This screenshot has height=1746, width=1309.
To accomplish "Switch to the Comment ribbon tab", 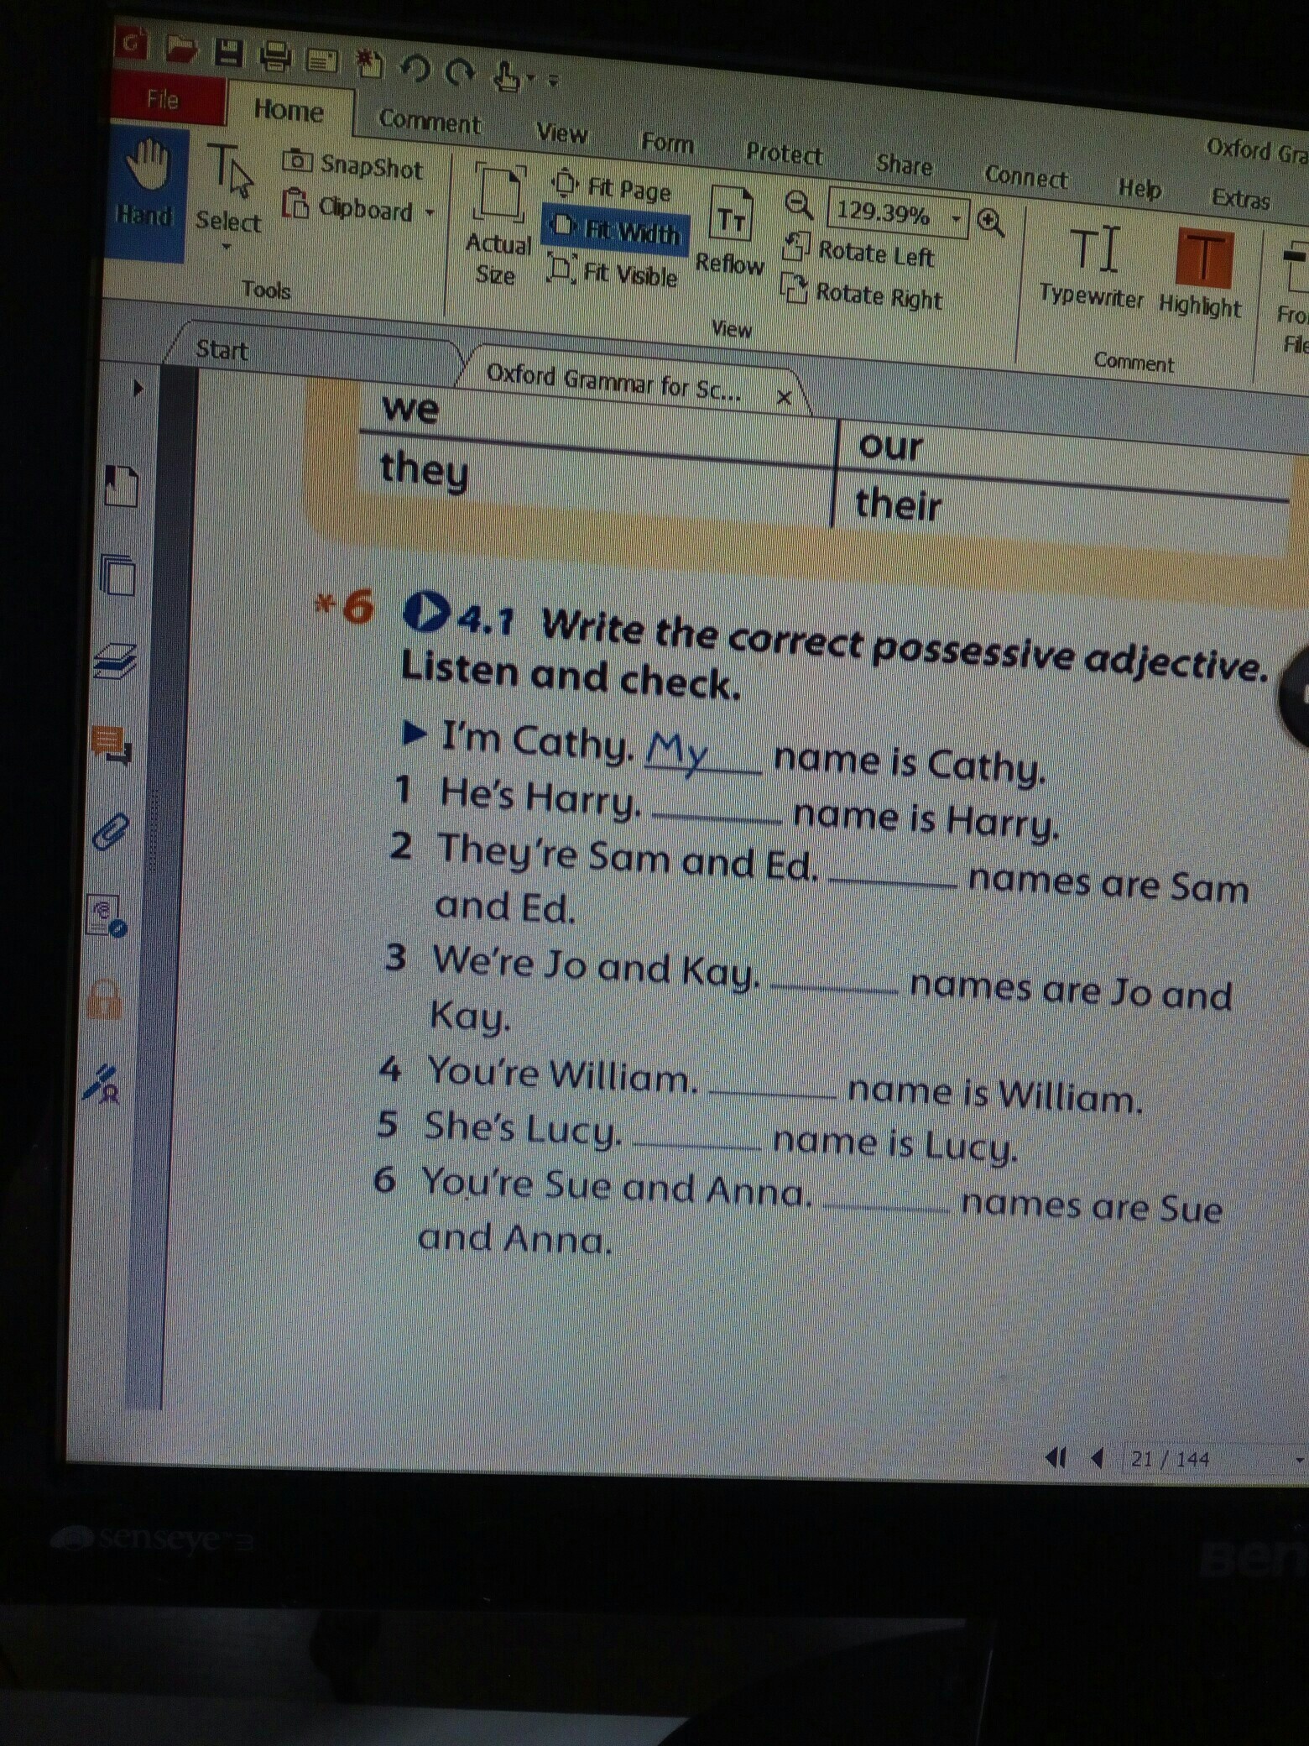I will [430, 123].
